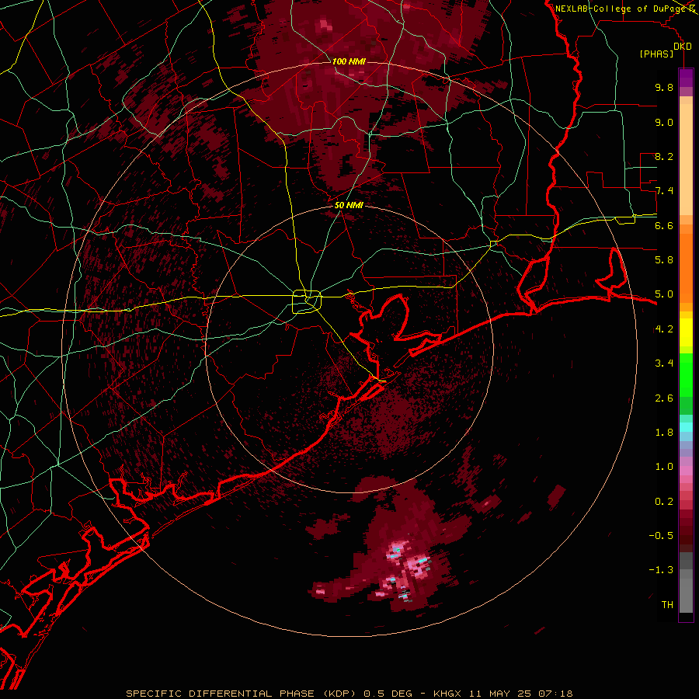Select the "[PHAS]" legend unit label
Screen dimensions: 699x699
tap(656, 54)
